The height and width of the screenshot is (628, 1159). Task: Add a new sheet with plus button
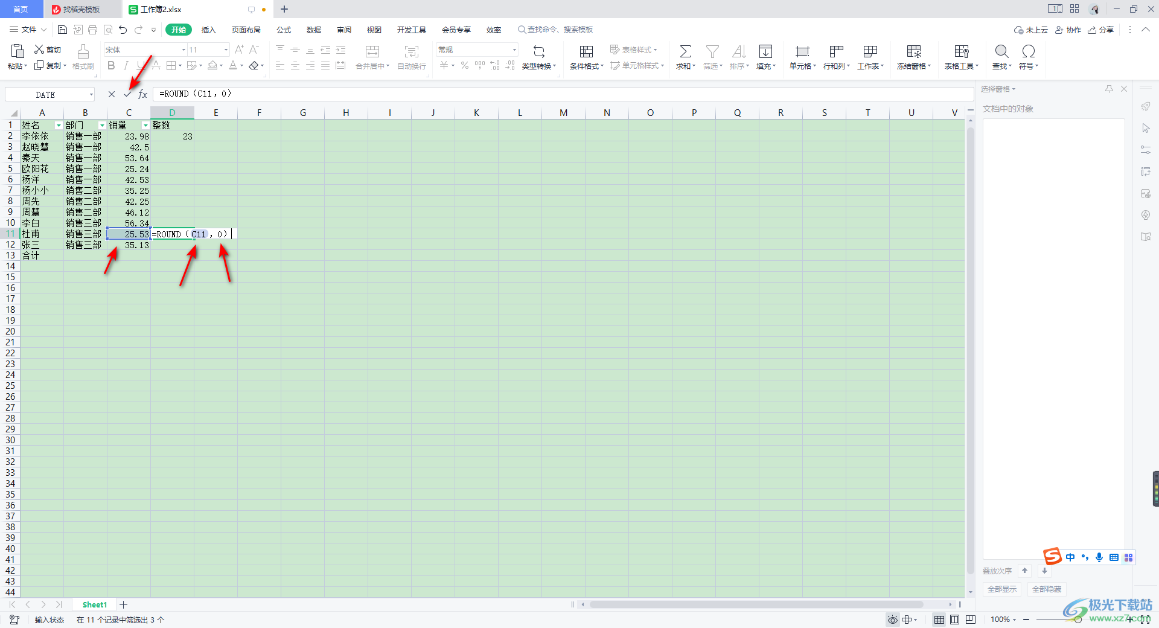[124, 605]
